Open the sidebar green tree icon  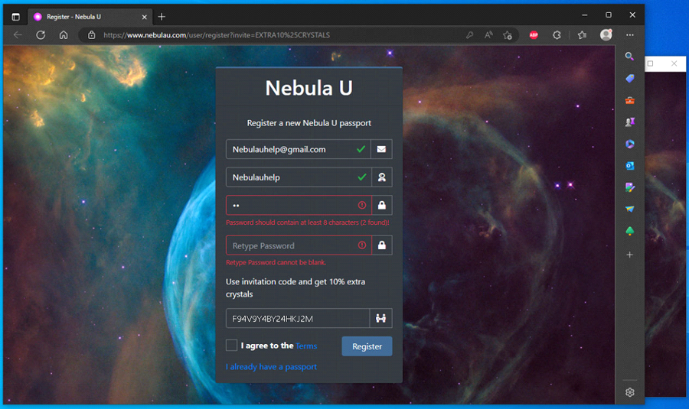pos(630,231)
